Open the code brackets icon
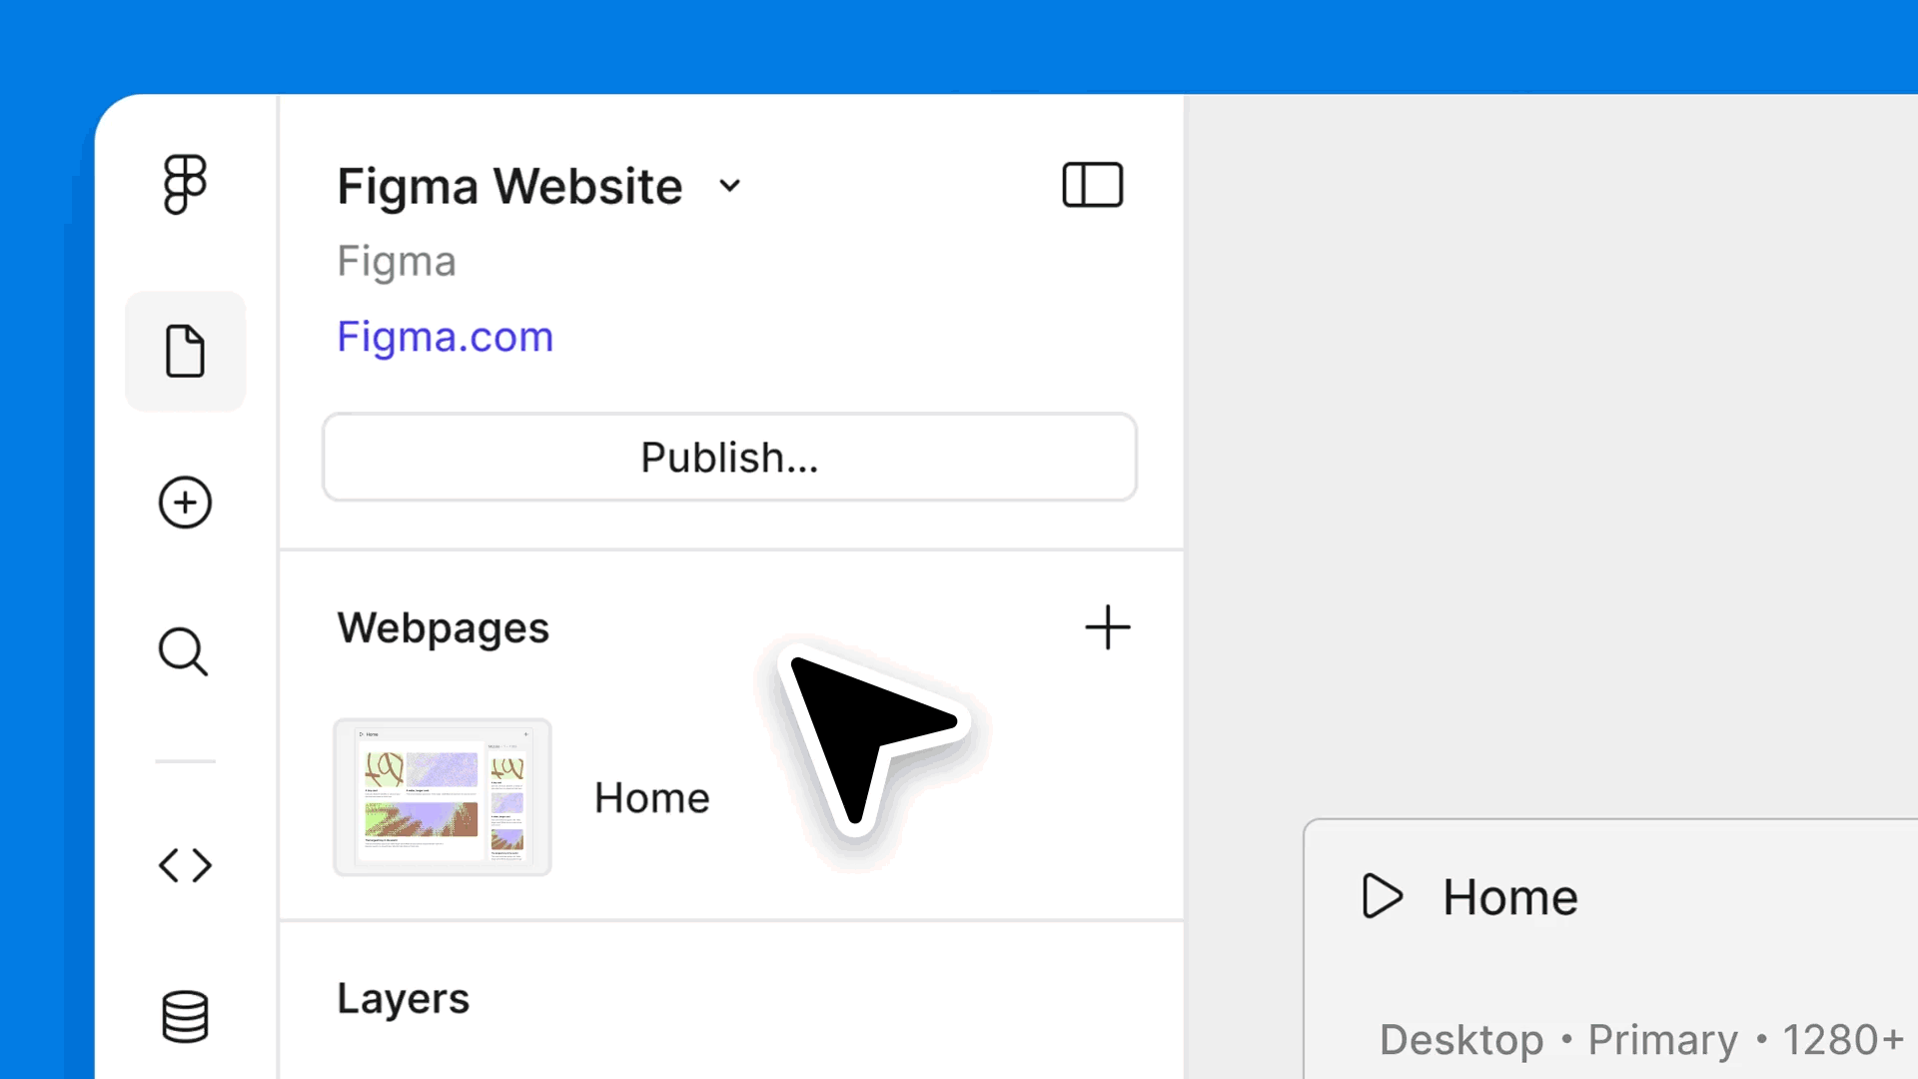The width and height of the screenshot is (1918, 1079). tap(185, 865)
